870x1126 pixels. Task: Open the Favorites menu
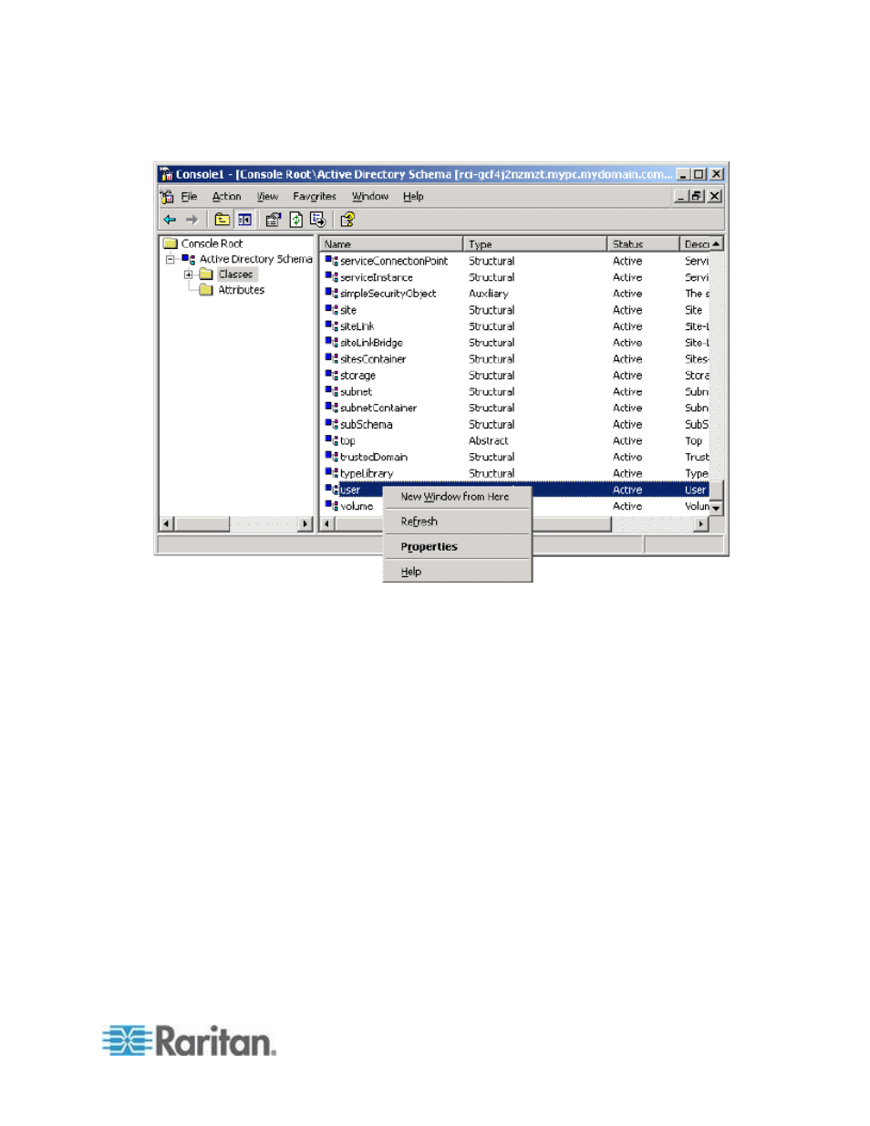click(x=315, y=197)
